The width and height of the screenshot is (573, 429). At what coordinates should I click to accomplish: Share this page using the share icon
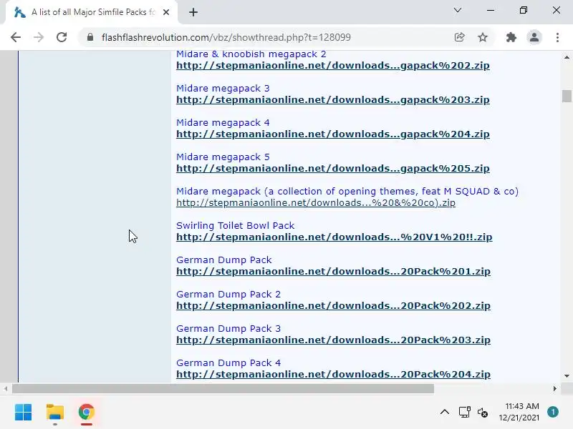pyautogui.click(x=459, y=37)
